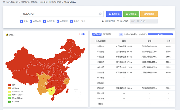Click the >250ms orange legend swatch
The width and height of the screenshot is (180, 110).
[9, 88]
